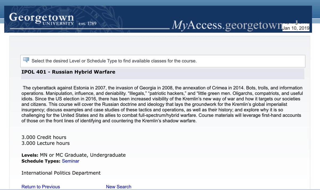320x190 pixels.
Task: Open the New Search link
Action: click(x=119, y=187)
